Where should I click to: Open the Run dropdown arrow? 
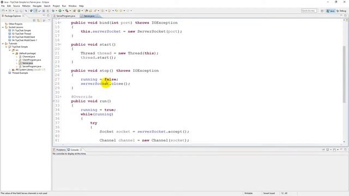pyautogui.click(x=63, y=11)
